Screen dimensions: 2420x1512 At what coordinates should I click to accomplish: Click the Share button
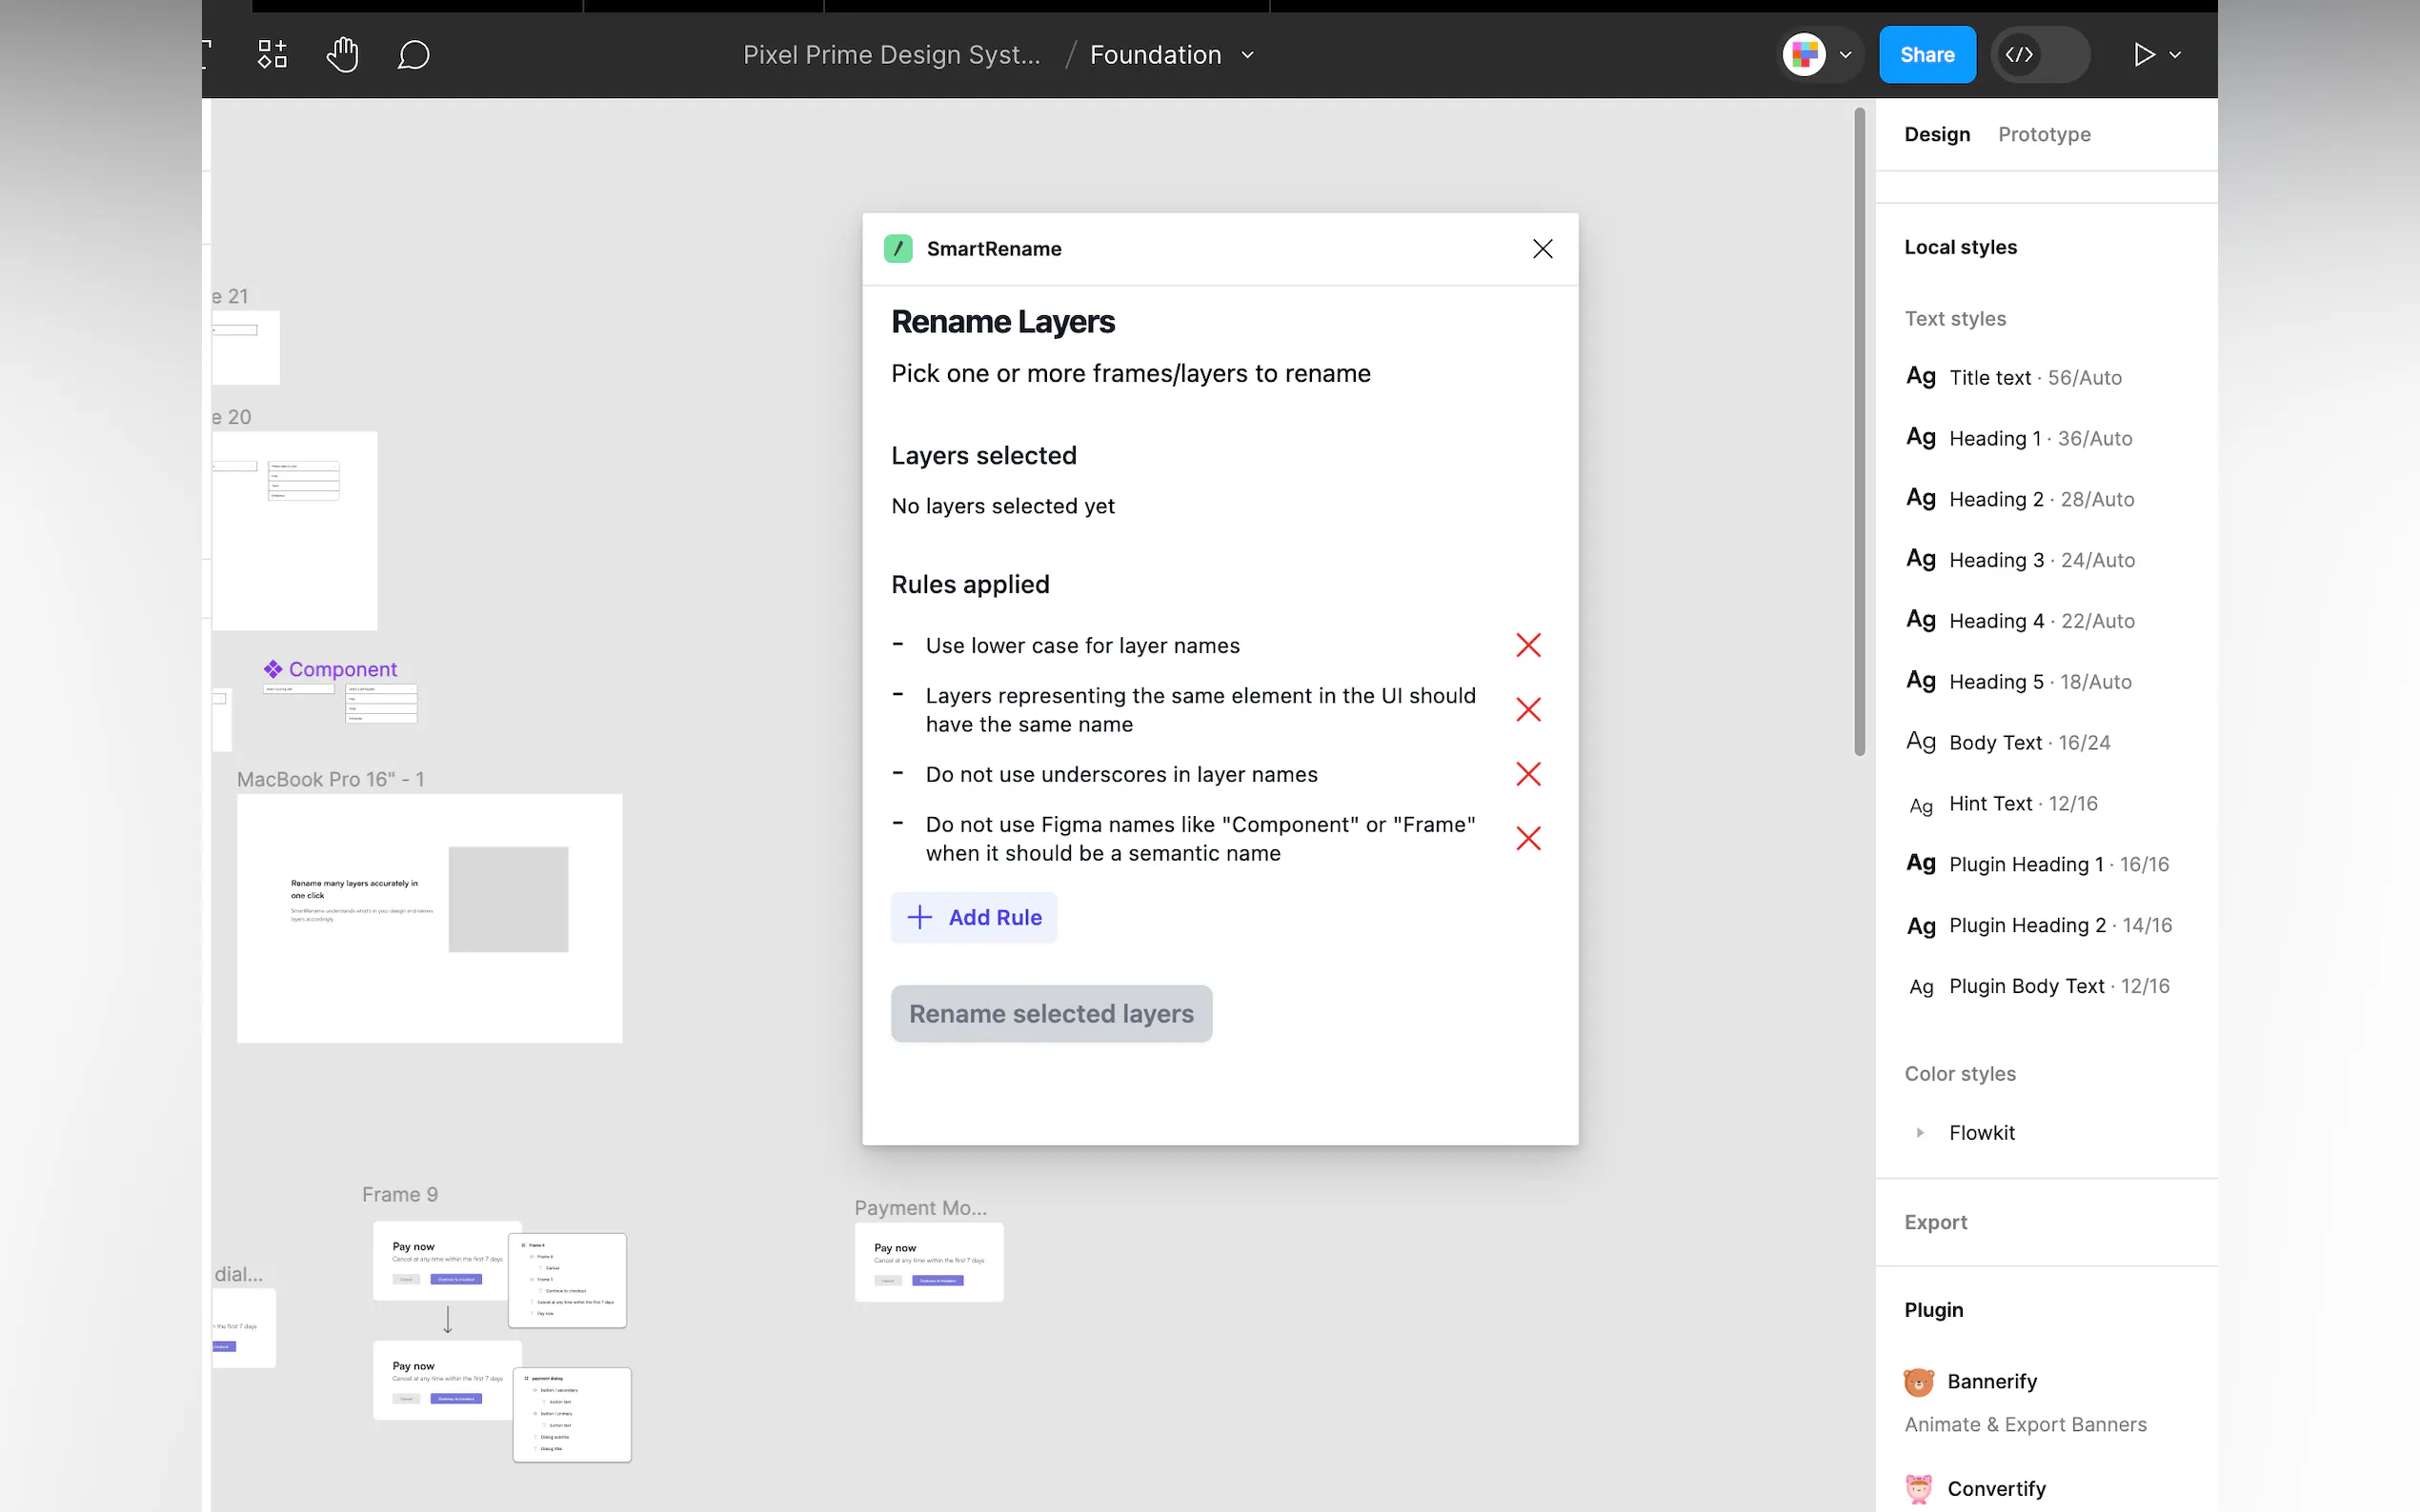coord(1926,55)
